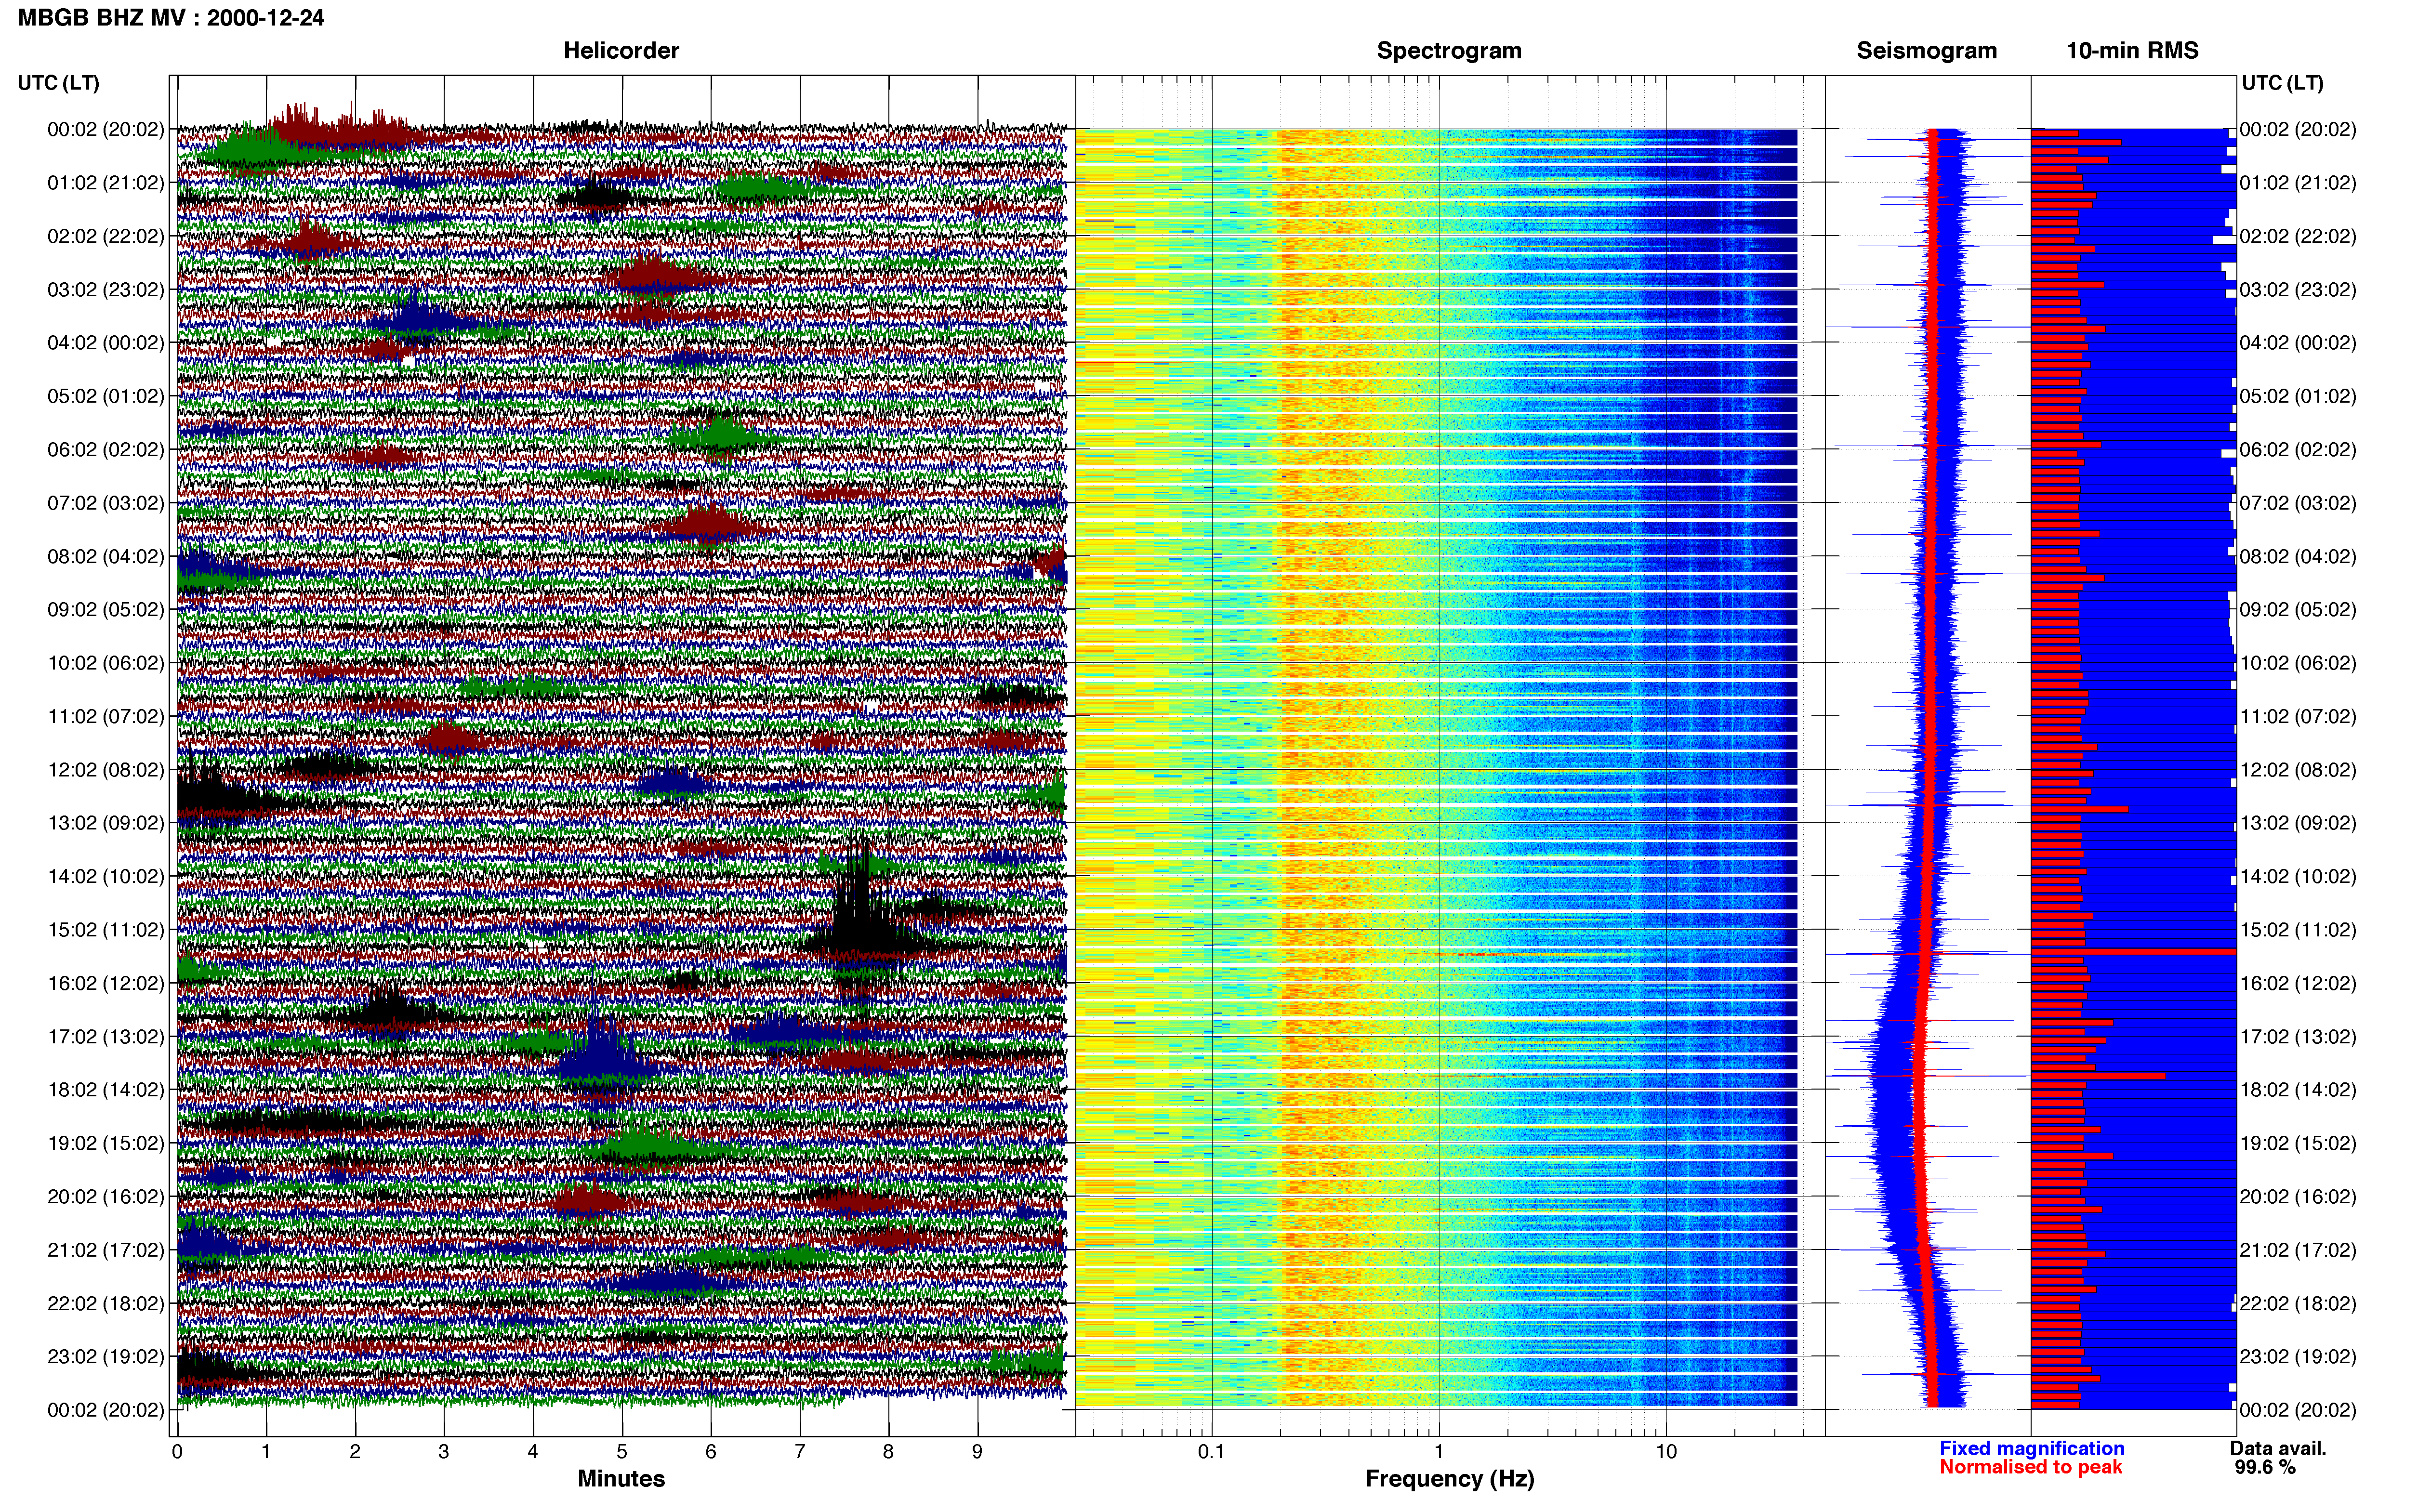Click the red 'Normalised to peak' legend text

(2030, 1467)
